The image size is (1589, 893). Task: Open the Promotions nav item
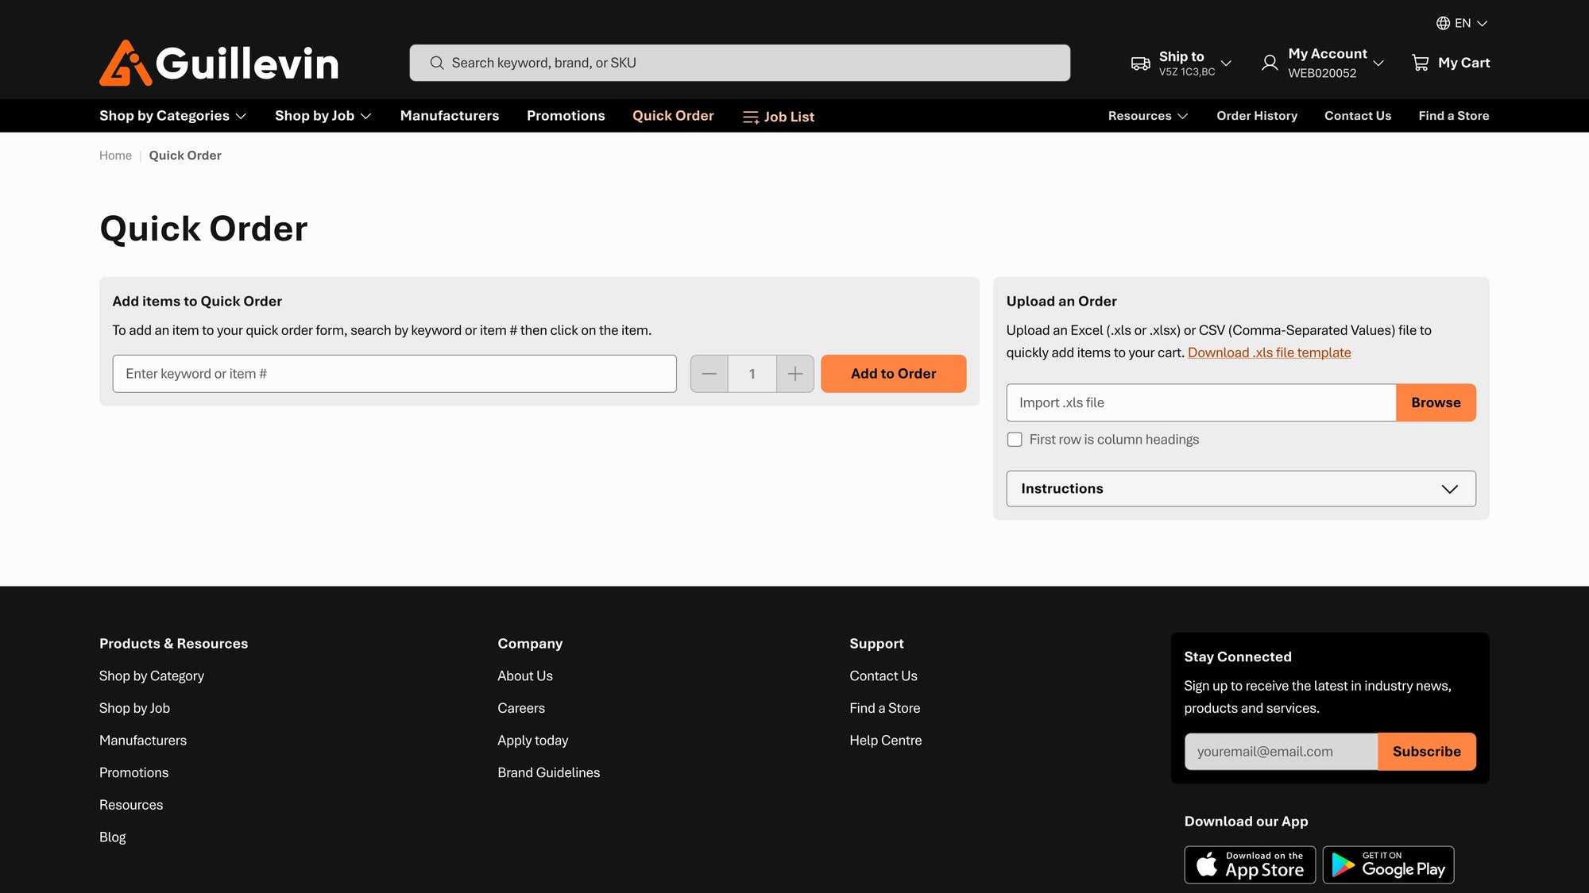click(x=566, y=116)
